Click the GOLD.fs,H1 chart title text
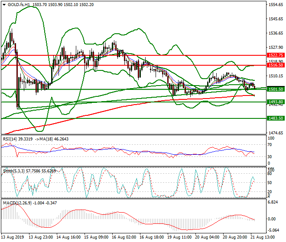Image resolution: width=286 pixels, height=242 pixels. coord(19,5)
